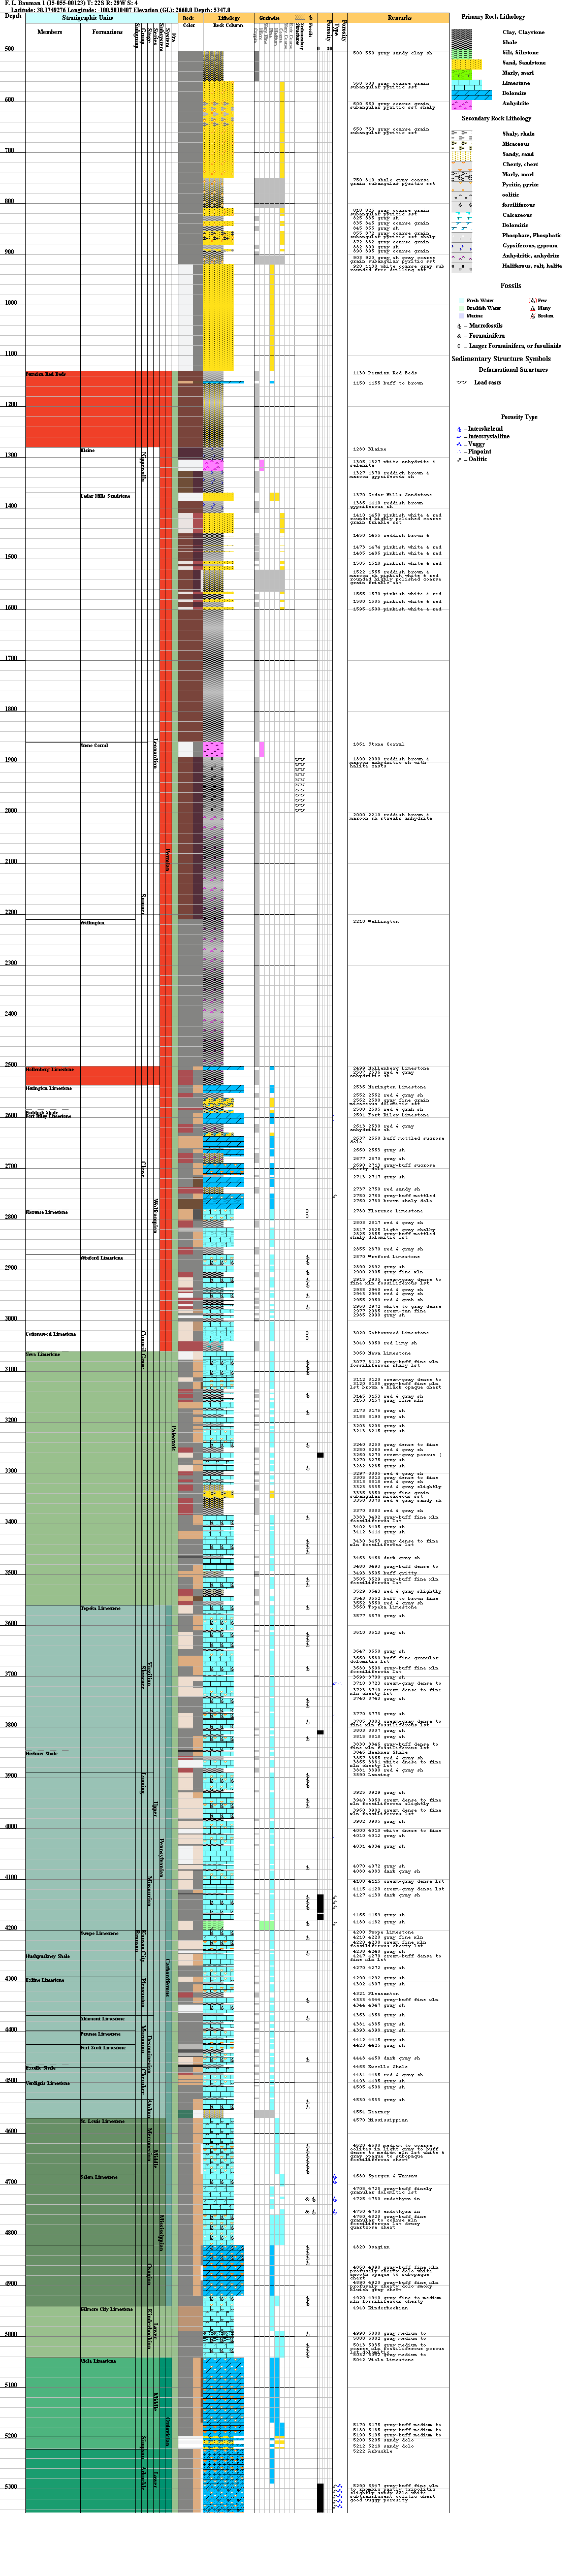Click the Intercrystalline porosity symbol
This screenshot has height=2576, width=576.
[459, 437]
